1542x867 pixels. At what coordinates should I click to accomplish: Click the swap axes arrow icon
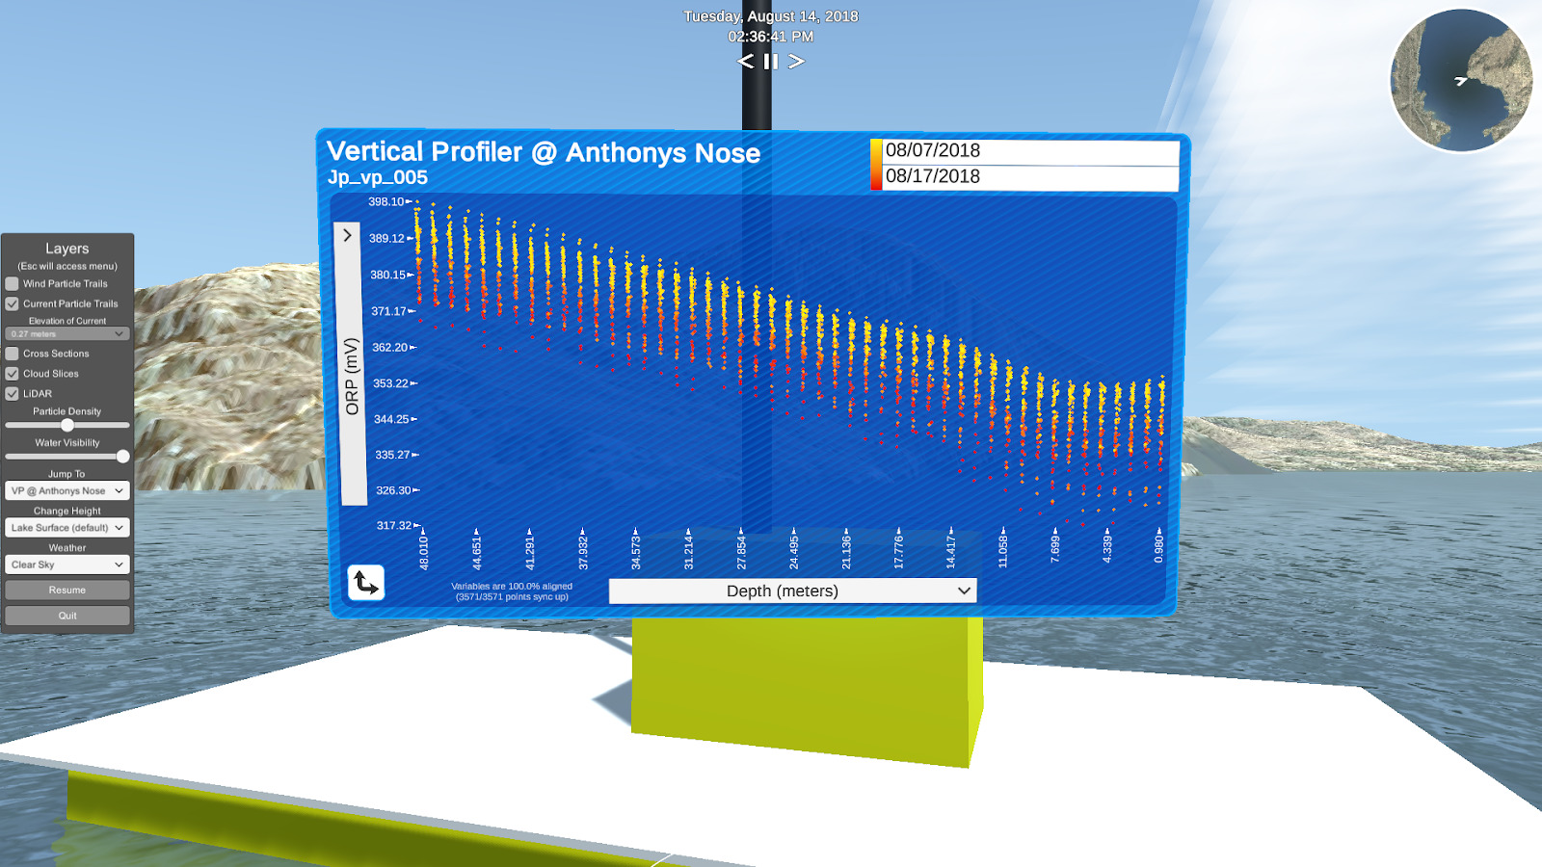366,583
